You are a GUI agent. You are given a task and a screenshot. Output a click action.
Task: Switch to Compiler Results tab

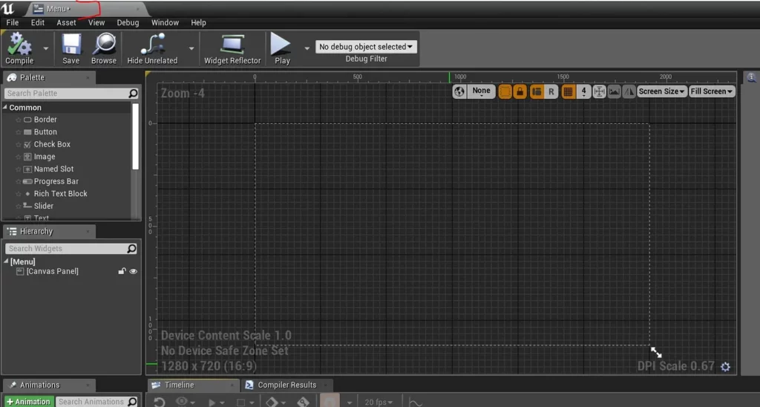click(x=286, y=385)
